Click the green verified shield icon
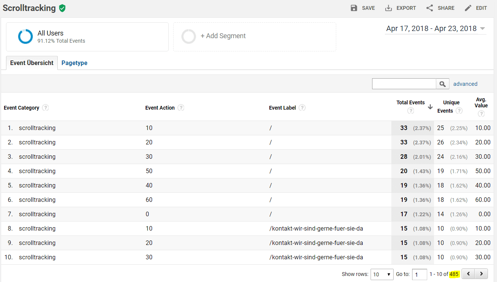 click(62, 8)
